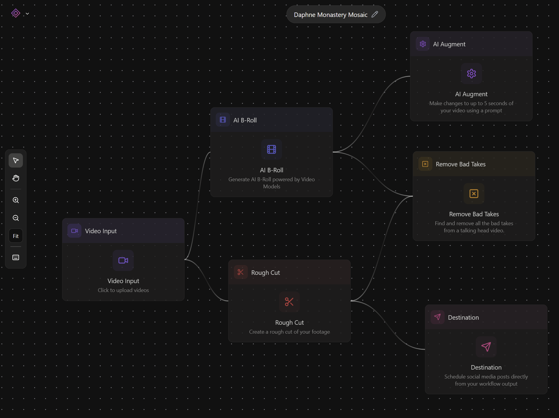559x418 pixels.
Task: Click the large camera icon to upload videos
Action: 123,261
